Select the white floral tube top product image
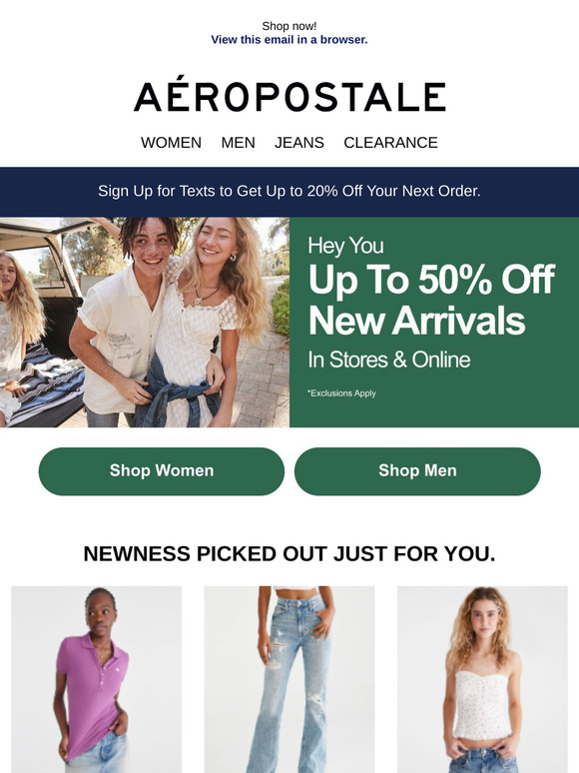Image resolution: width=579 pixels, height=773 pixels. pyautogui.click(x=482, y=679)
